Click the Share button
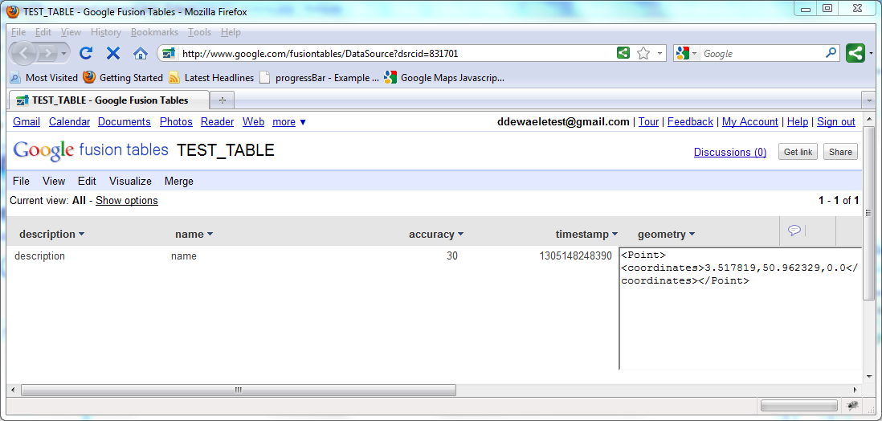 840,152
